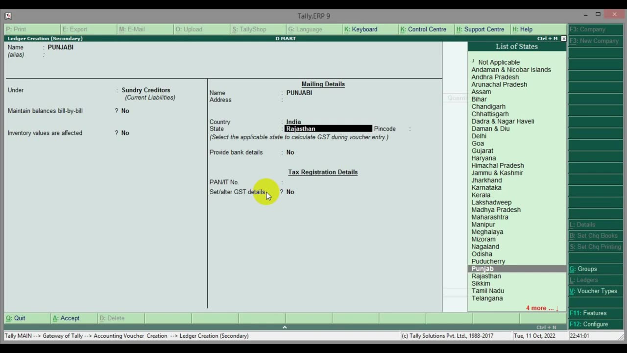
Task: Select Daman & Diu from list
Action: pos(490,128)
